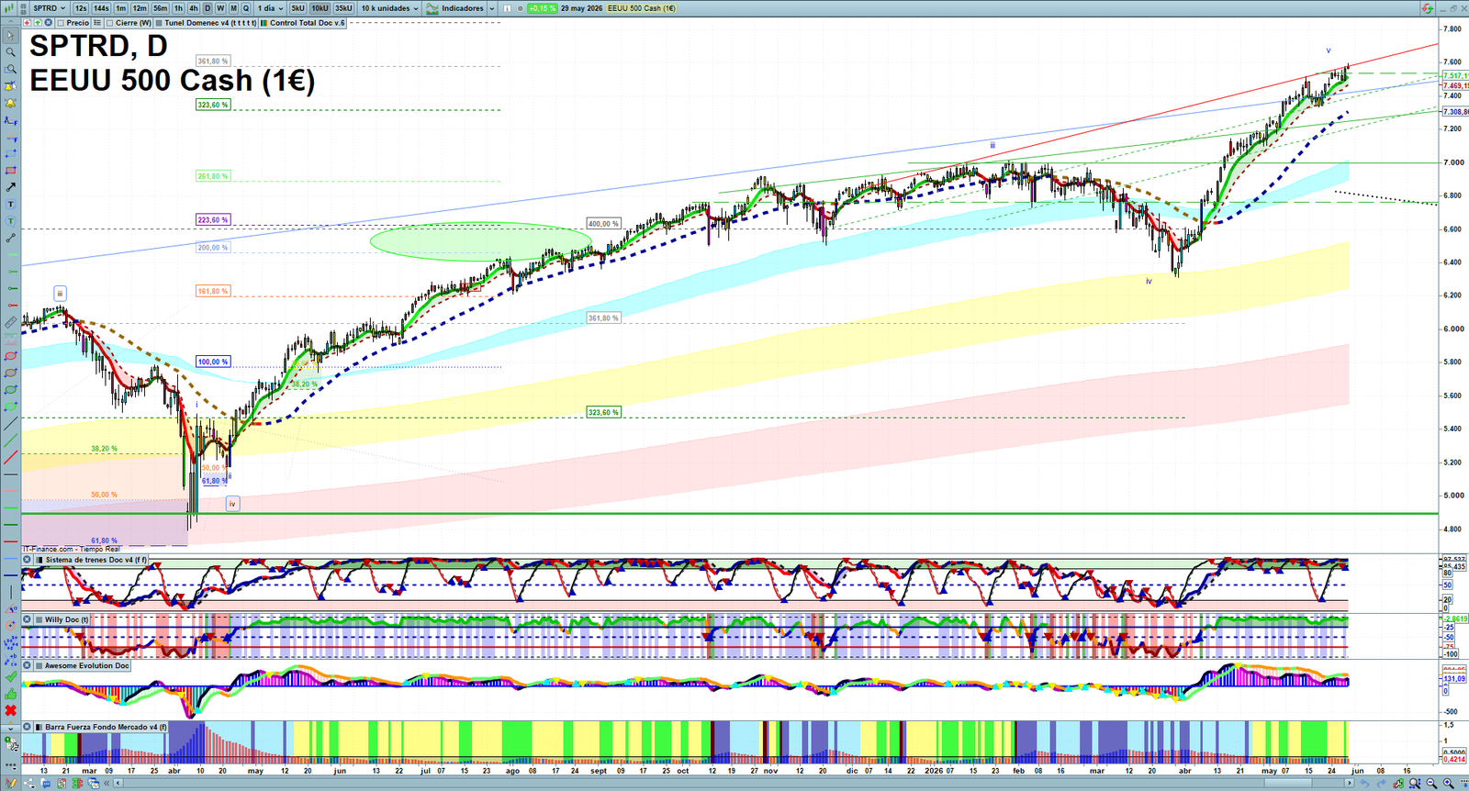The height and width of the screenshot is (791, 1469).
Task: Click the red plus icon near Precio
Action: 27,23
